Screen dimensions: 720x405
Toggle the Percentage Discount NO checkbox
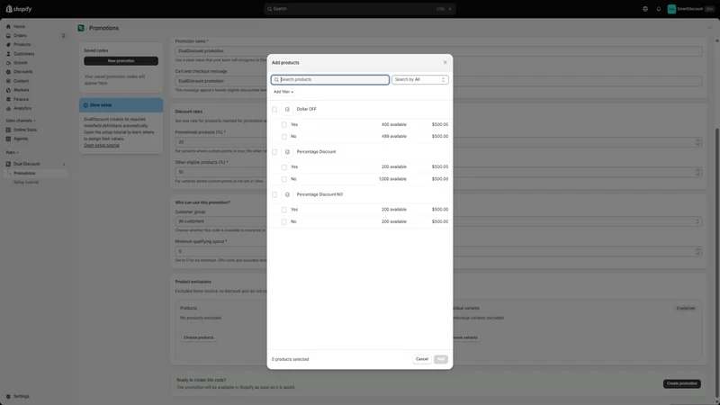(x=274, y=194)
